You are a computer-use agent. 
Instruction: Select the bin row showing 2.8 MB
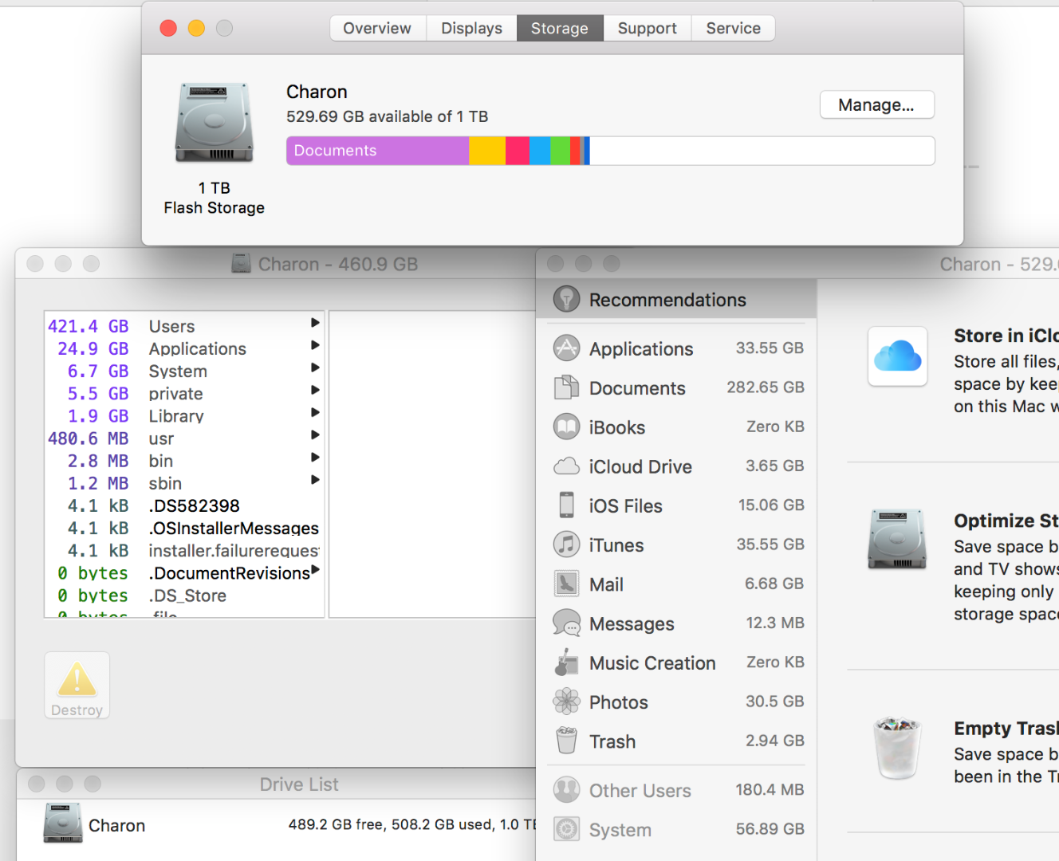[x=184, y=461]
